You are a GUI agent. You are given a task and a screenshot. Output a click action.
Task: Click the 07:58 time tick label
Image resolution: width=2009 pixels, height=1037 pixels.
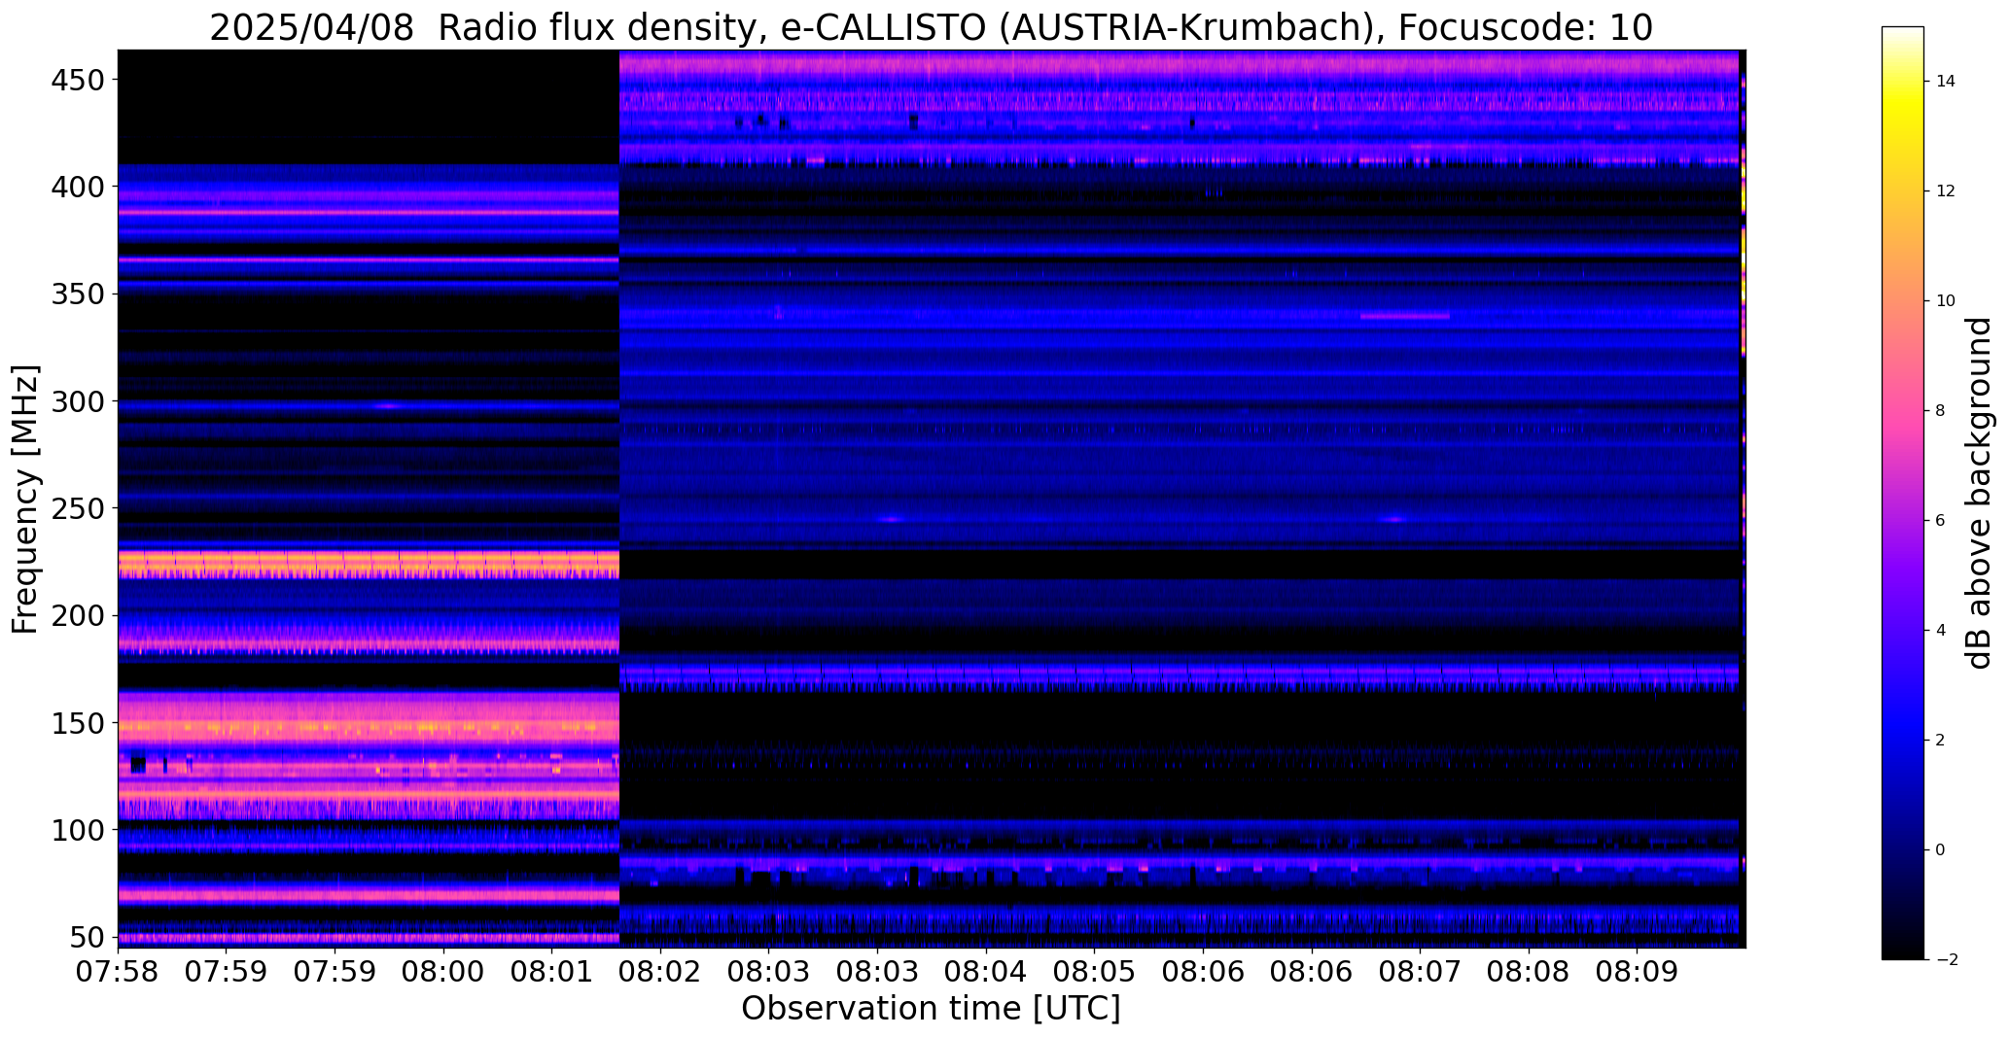[x=118, y=972]
